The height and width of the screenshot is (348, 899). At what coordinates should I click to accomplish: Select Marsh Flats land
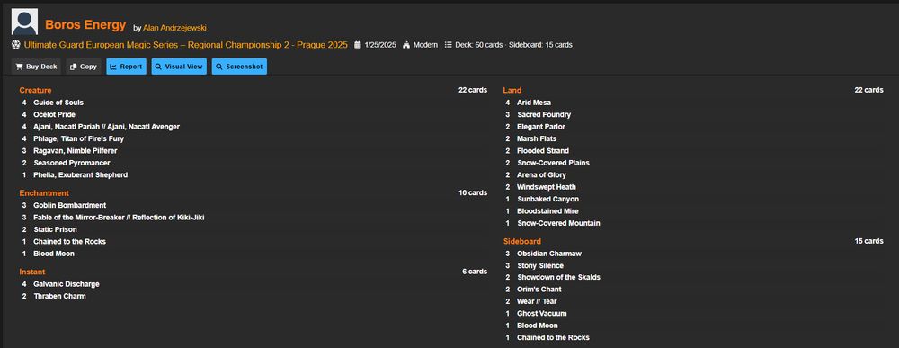(x=536, y=138)
